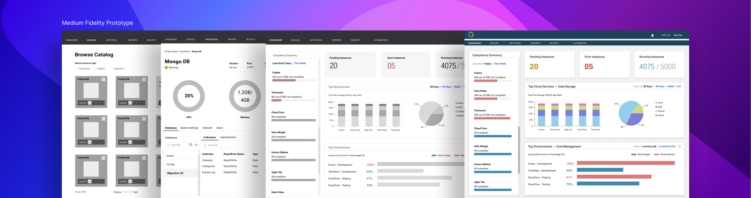Select This Week in color dashboard compliance summary
Image resolution: width=751 pixels, height=198 pixels.
pyautogui.click(x=500, y=64)
